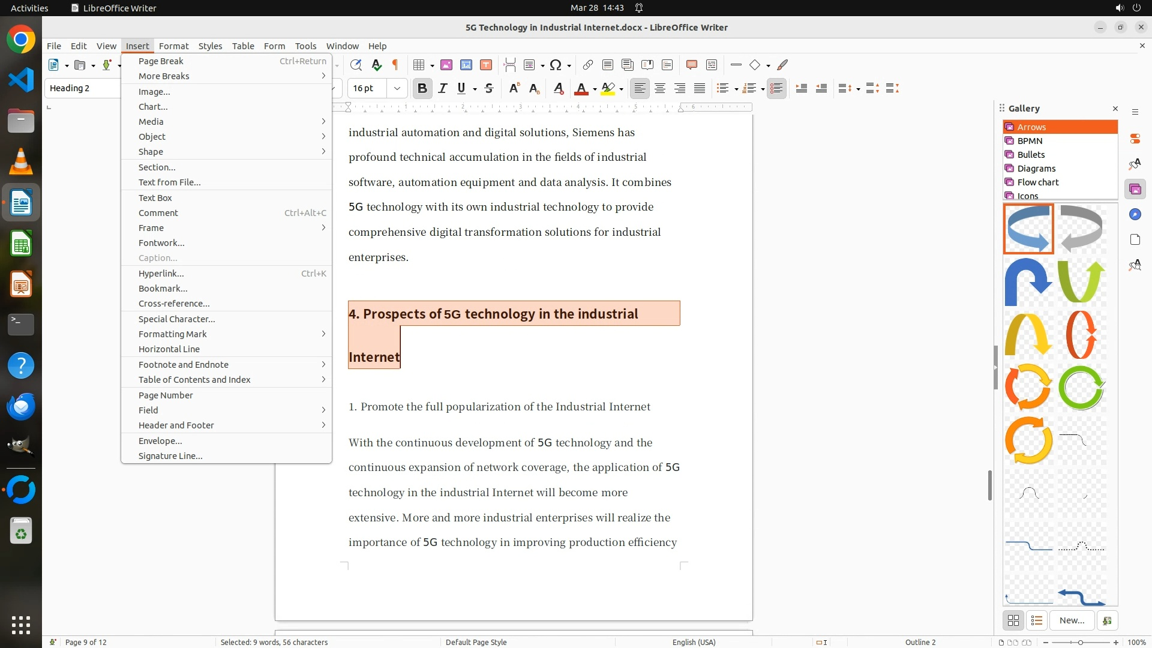Viewport: 1152px width, 648px height.
Task: Click the status bar zoom slider
Action: [1081, 642]
